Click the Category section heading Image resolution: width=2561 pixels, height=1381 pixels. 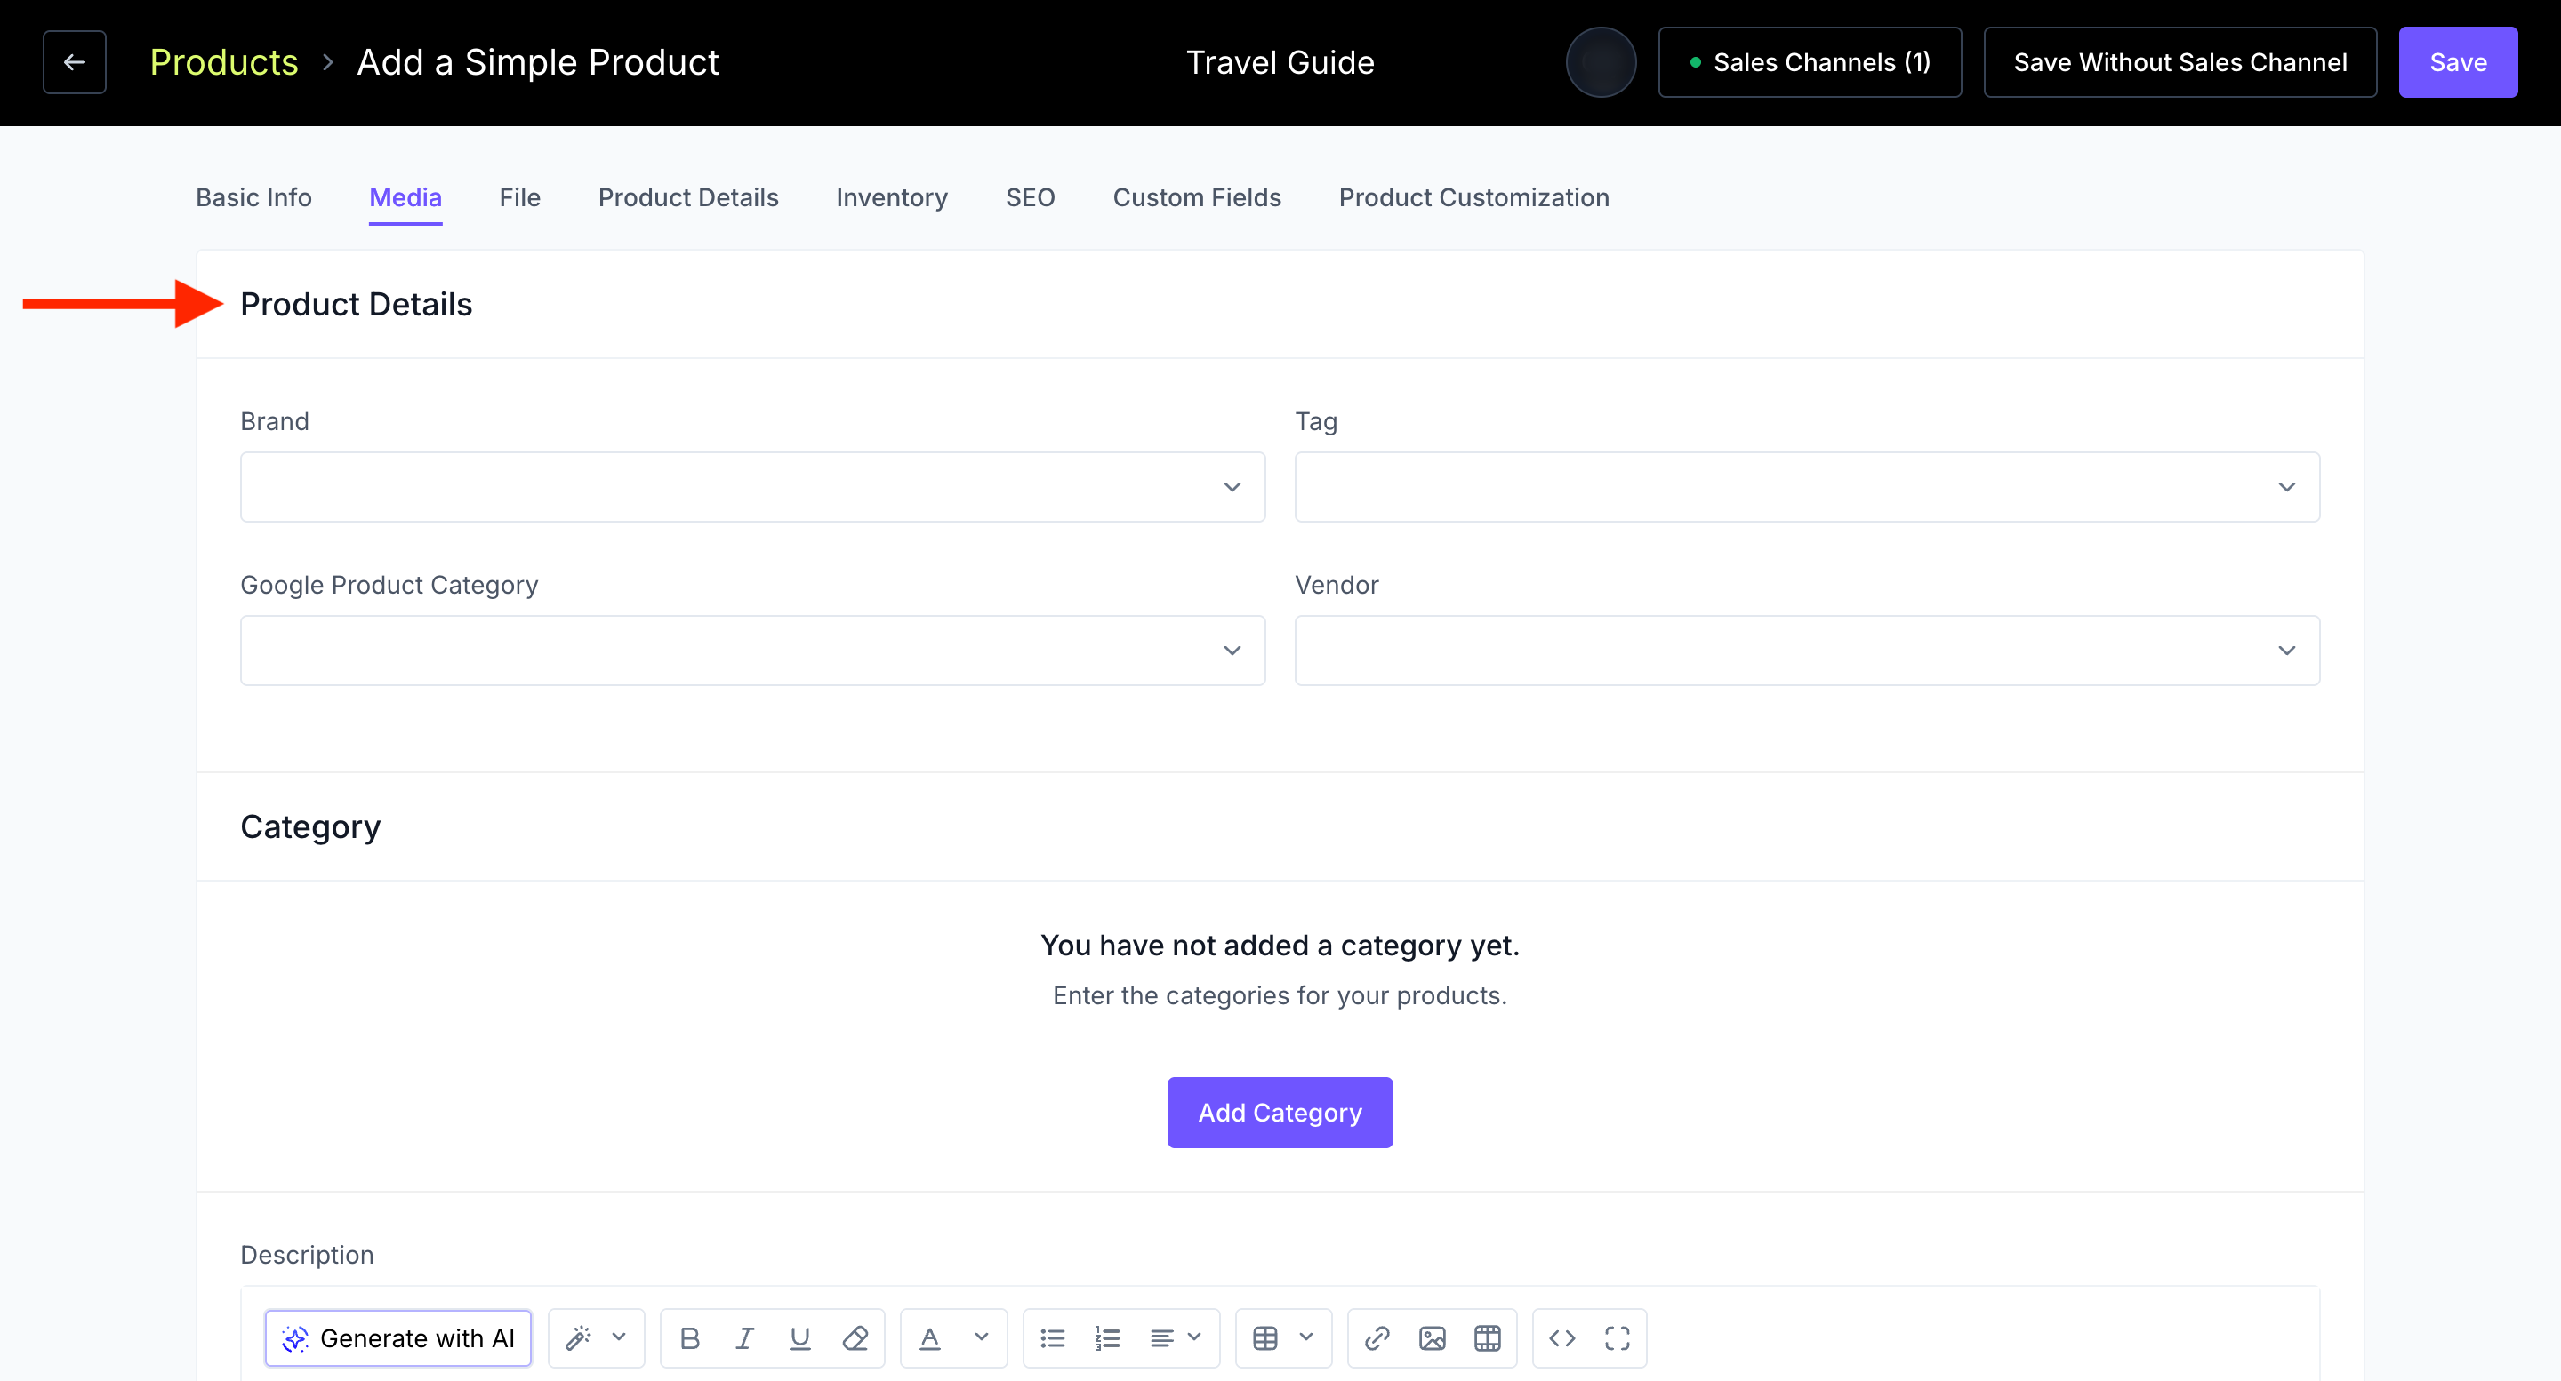coord(310,826)
